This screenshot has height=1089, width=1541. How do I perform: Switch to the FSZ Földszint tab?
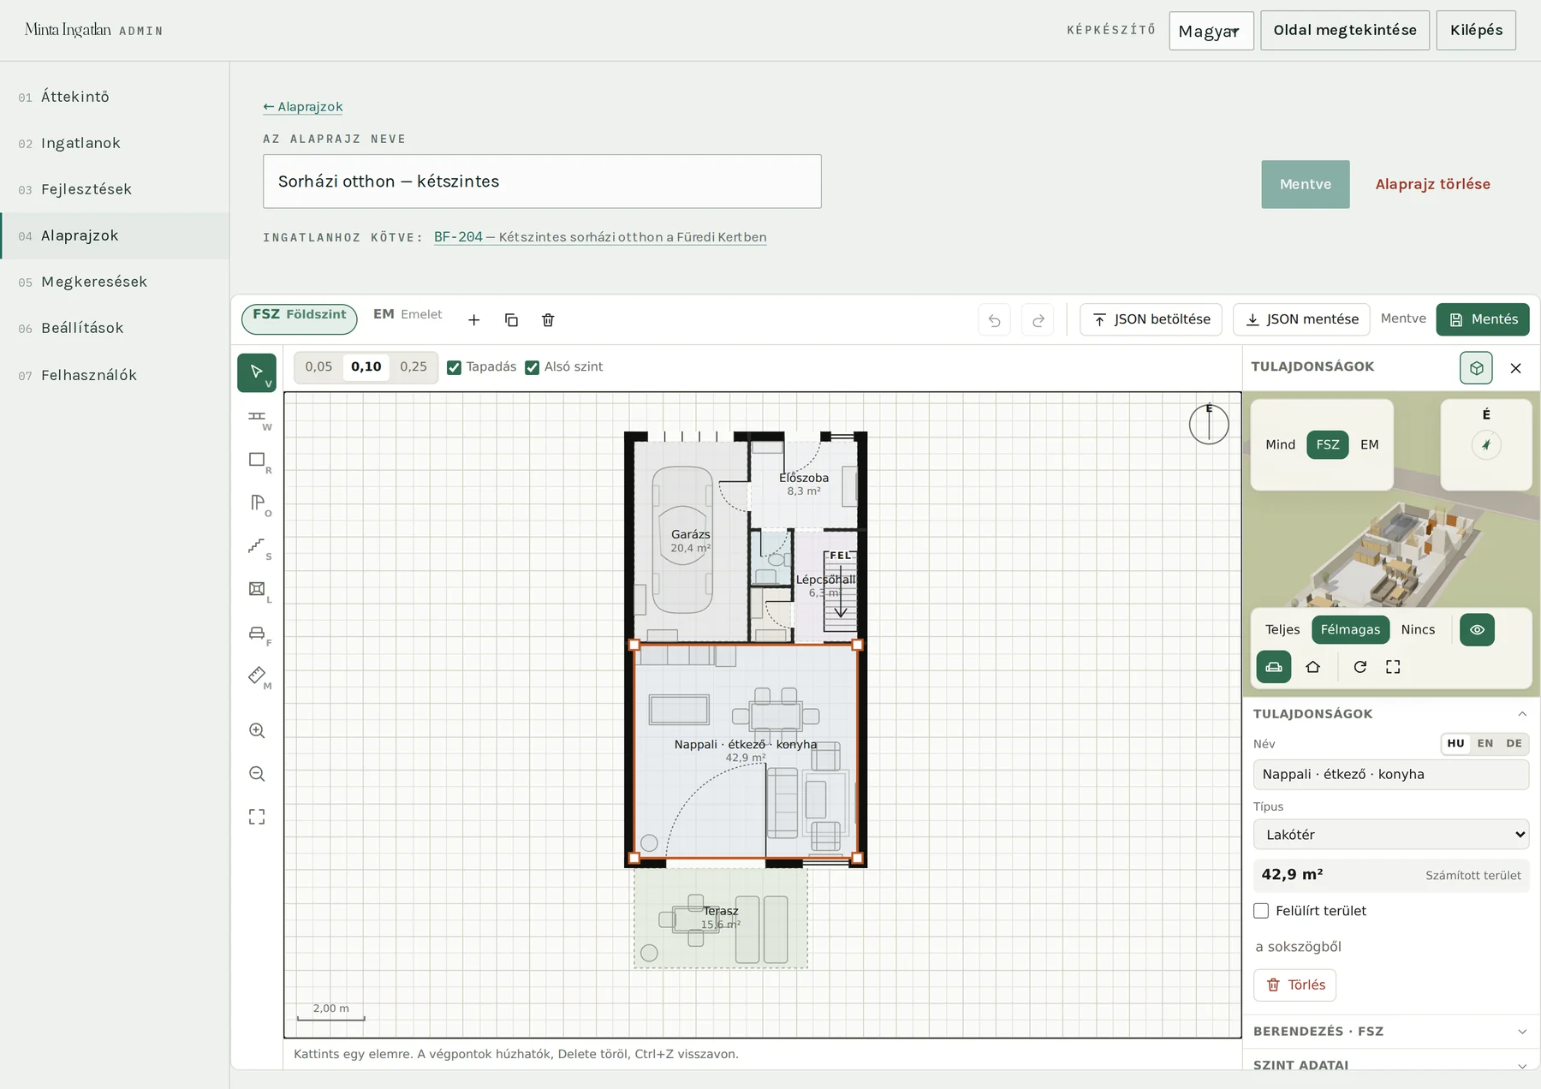pos(300,318)
